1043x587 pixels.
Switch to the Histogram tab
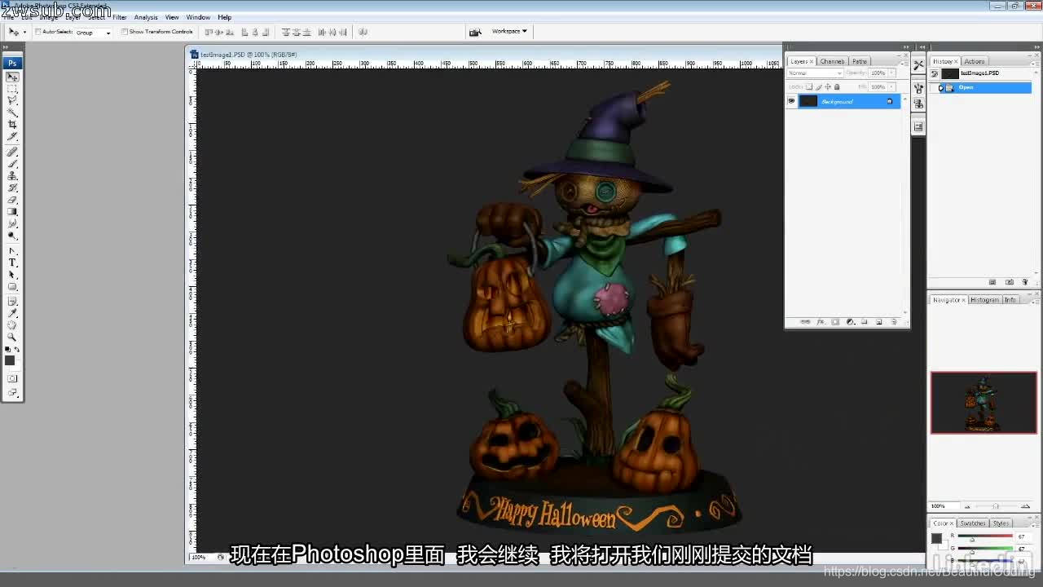(984, 300)
